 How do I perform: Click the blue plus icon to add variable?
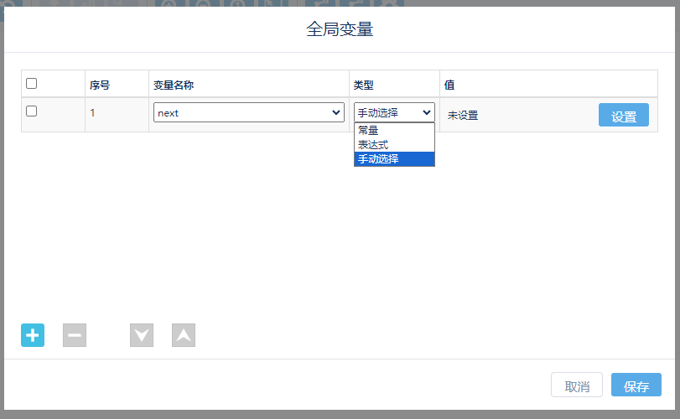33,335
